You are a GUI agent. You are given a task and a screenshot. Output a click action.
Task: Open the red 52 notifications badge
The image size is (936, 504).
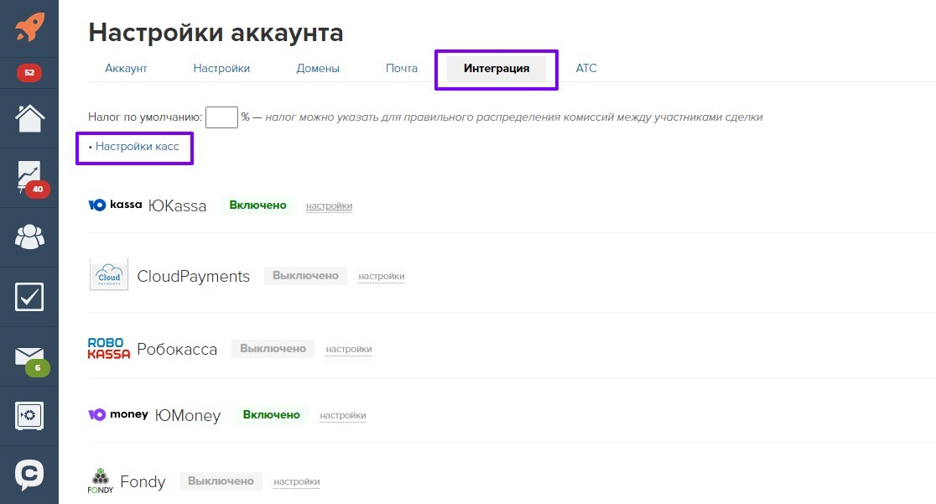click(29, 73)
